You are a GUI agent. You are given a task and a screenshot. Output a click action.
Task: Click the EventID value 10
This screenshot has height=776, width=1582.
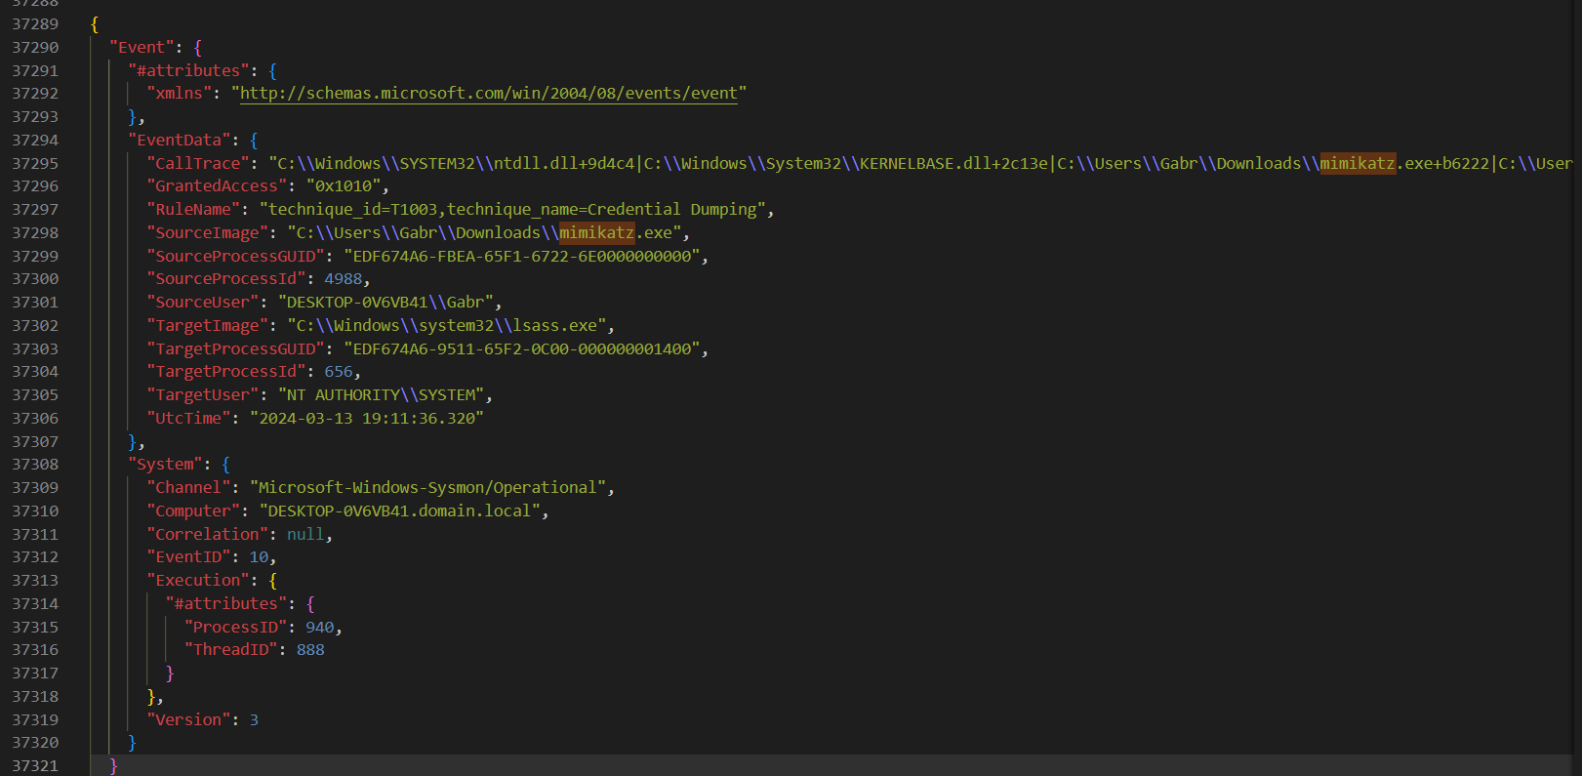tap(259, 557)
